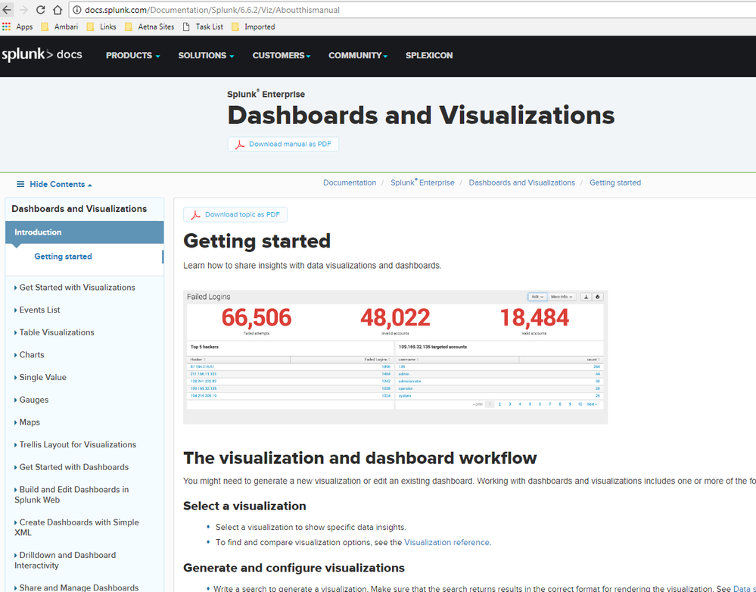Viewport: 756px width, 592px height.
Task: Open the browser home page icon
Action: pyautogui.click(x=58, y=10)
